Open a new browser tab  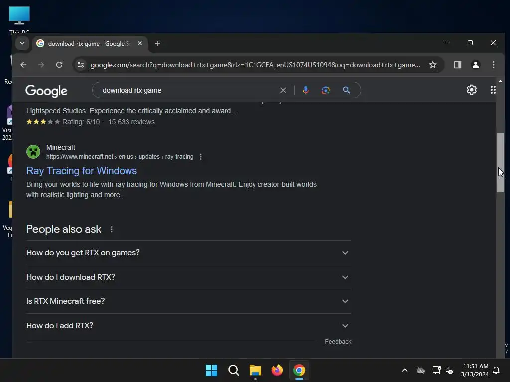[158, 44]
